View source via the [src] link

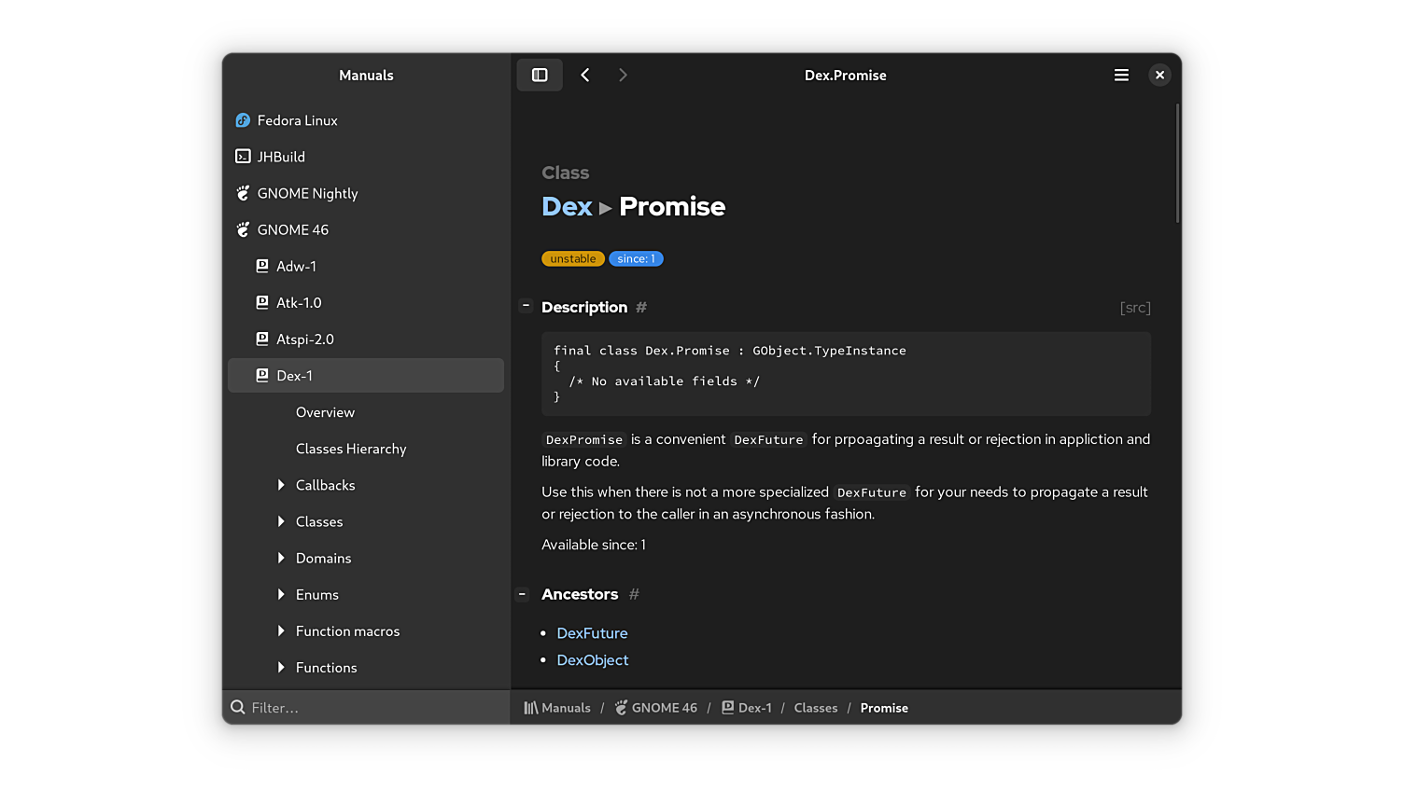1135,308
